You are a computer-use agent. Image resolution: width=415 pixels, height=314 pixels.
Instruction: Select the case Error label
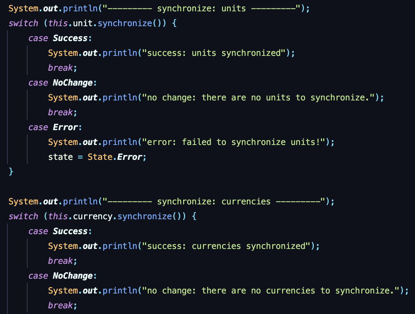click(55, 127)
